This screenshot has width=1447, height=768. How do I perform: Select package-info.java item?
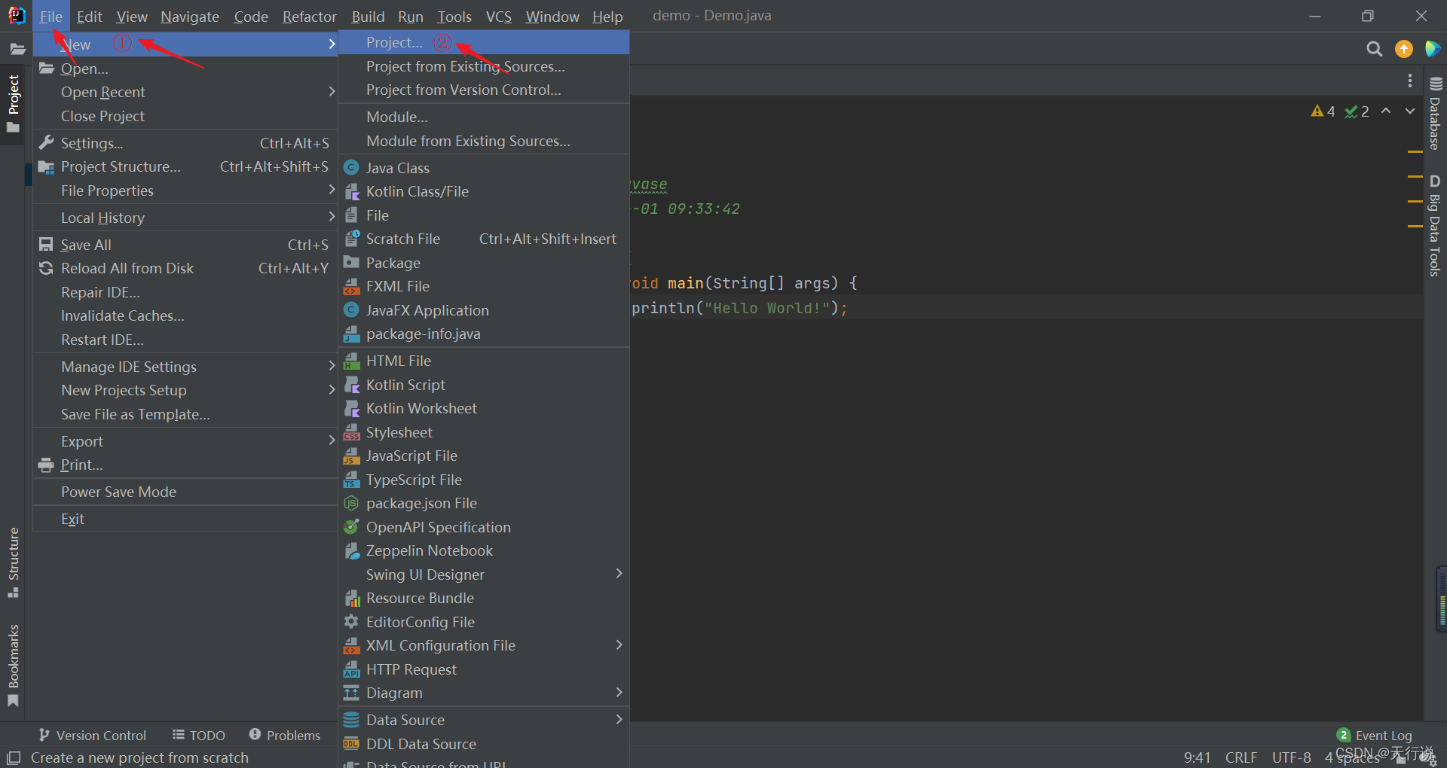[x=484, y=334]
